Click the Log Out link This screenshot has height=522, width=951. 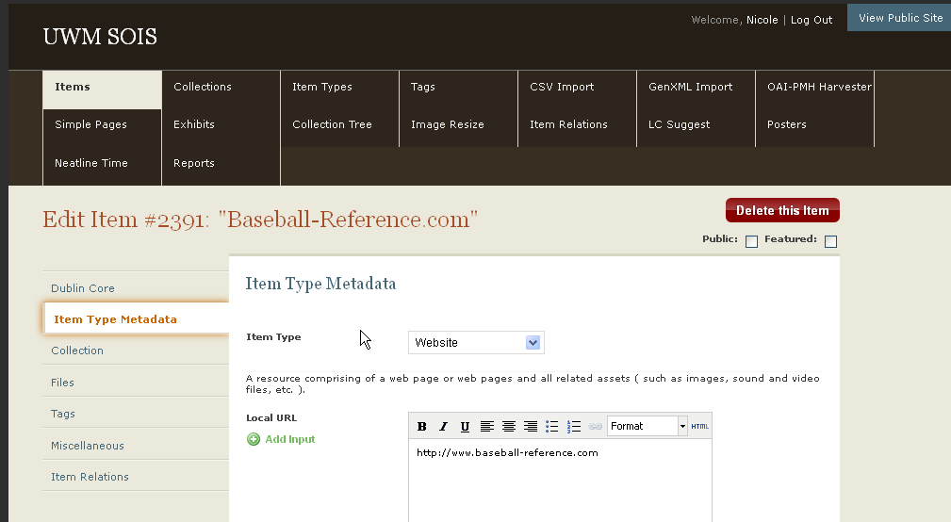click(812, 20)
